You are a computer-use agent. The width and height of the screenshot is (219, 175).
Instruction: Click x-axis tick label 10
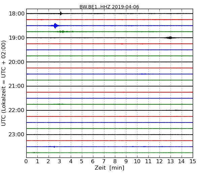pos(137,162)
